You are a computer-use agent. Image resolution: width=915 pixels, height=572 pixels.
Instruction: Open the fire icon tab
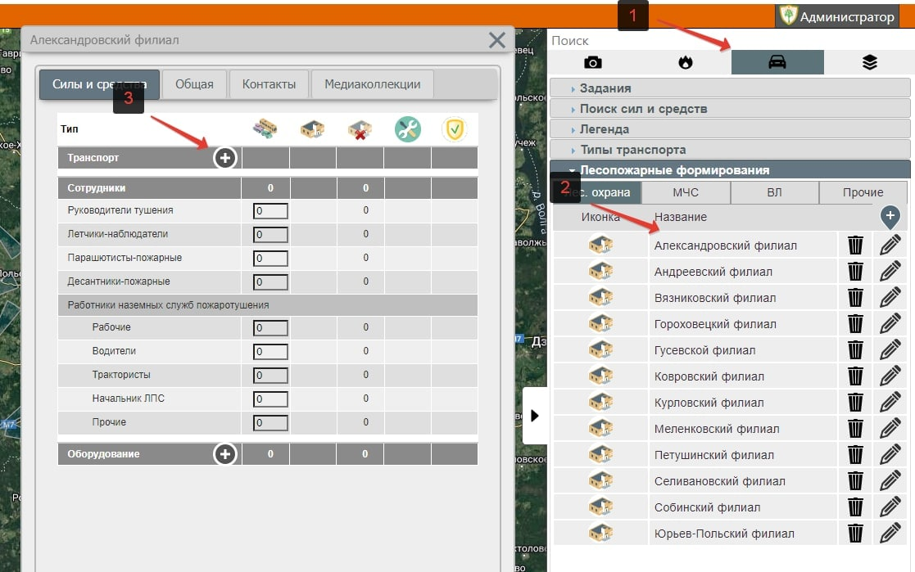(685, 63)
